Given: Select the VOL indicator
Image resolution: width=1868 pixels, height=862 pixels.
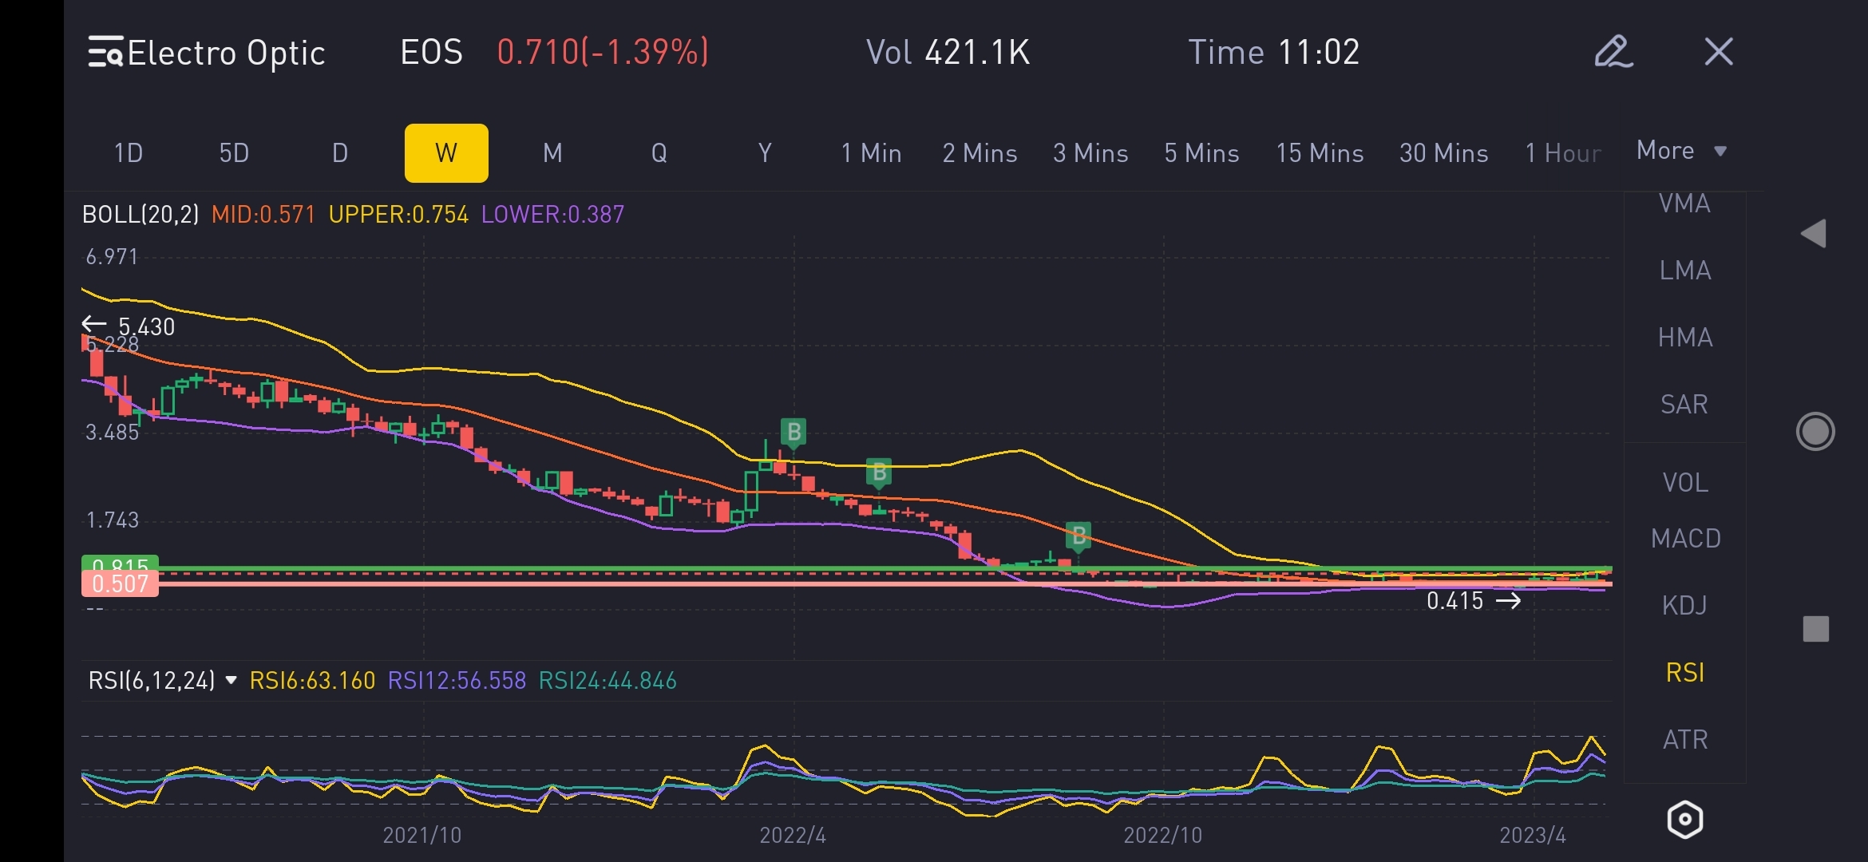Looking at the screenshot, I should click(1685, 483).
